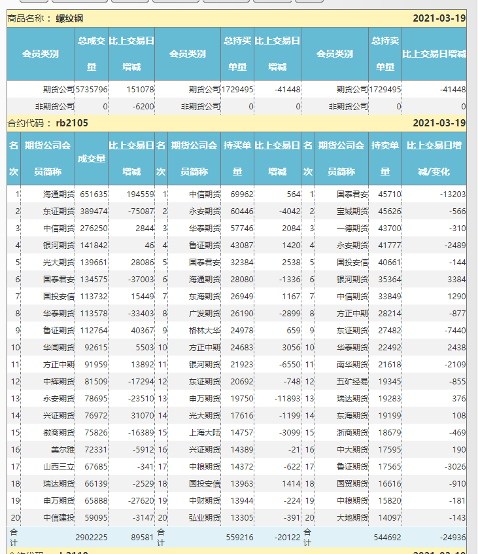Screen dimensions: 478x554
Task: Click the product name 螺纹钢
Action: [x=69, y=18]
